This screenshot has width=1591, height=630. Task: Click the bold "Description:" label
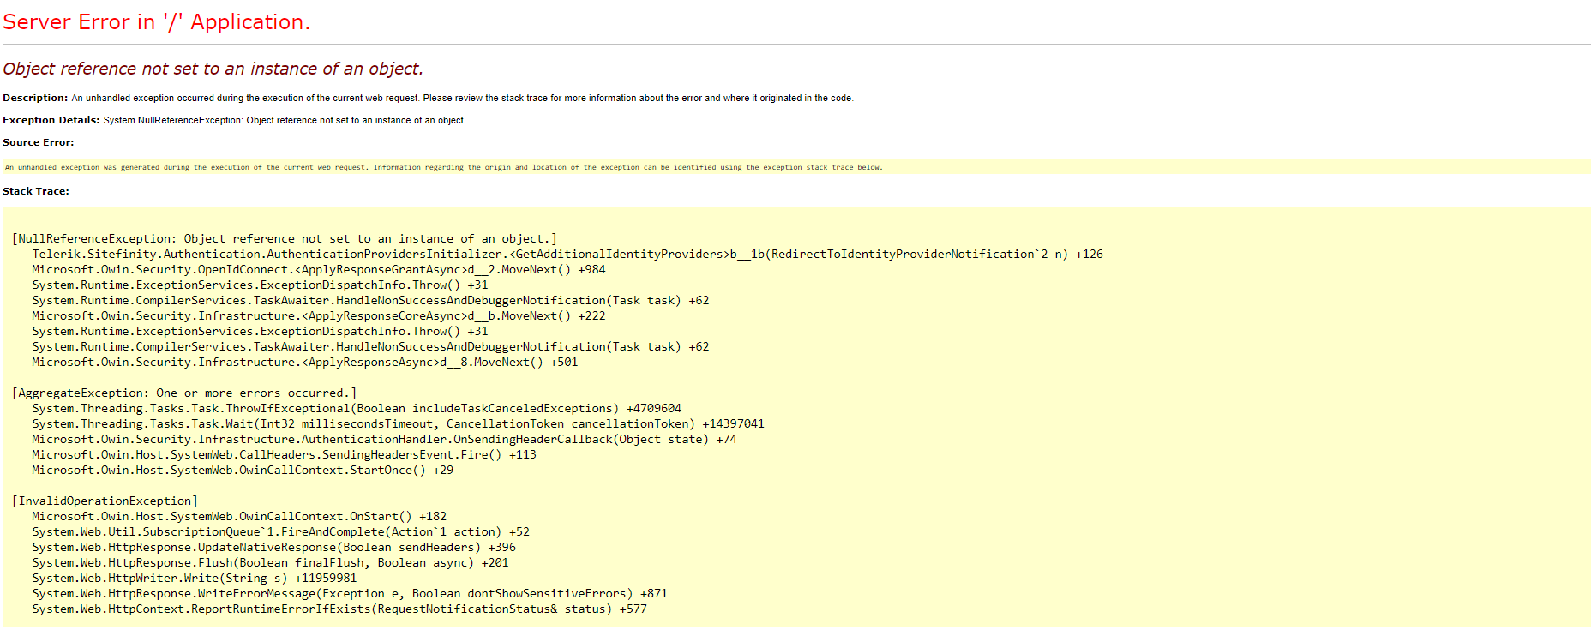(x=35, y=98)
